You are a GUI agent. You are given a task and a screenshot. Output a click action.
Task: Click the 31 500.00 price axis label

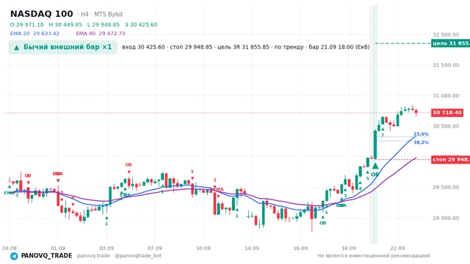pyautogui.click(x=446, y=65)
